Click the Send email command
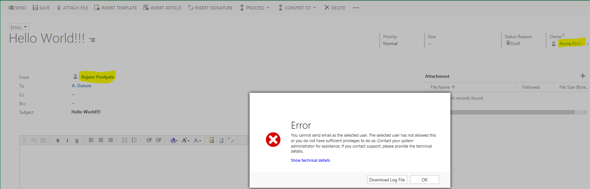 coord(17,8)
